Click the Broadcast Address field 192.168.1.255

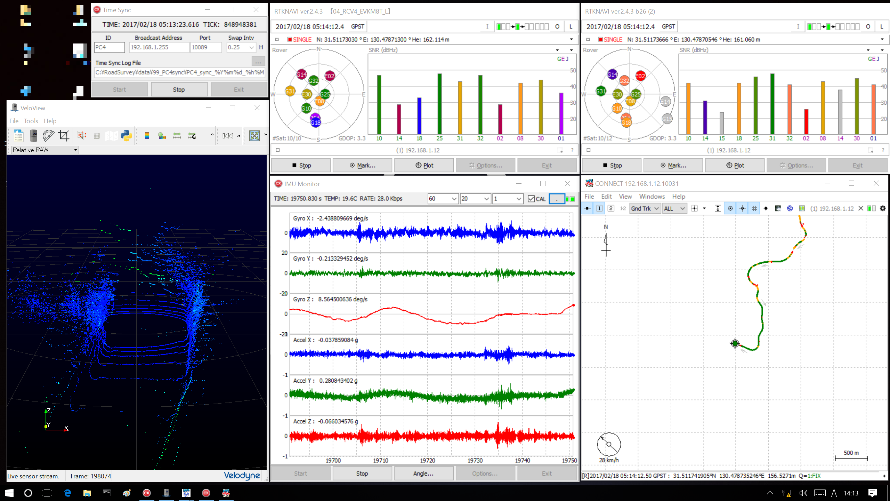pos(159,47)
